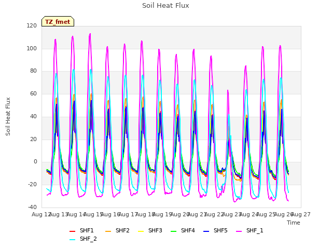Screen dimensions: 332x249
Task: Click the SHF4 green legend swatch
Action: point(173,231)
